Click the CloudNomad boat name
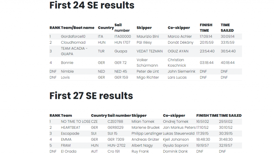The height and width of the screenshot is (154, 274). 73,42
